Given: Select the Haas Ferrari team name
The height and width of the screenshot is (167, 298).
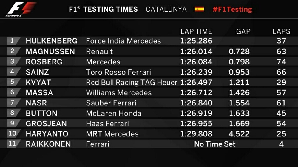Looking at the screenshot, I should (x=107, y=123).
